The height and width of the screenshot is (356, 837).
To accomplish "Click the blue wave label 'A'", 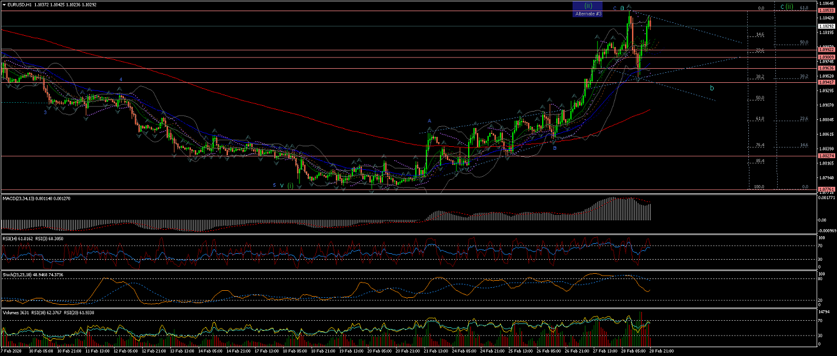I will (429, 120).
